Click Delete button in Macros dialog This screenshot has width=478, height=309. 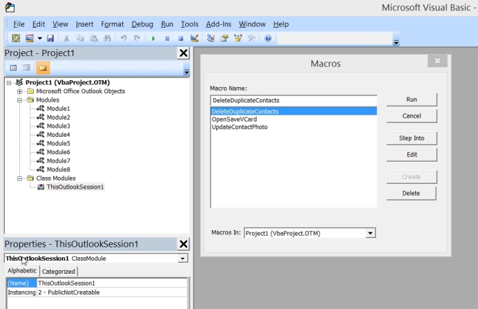click(x=411, y=194)
